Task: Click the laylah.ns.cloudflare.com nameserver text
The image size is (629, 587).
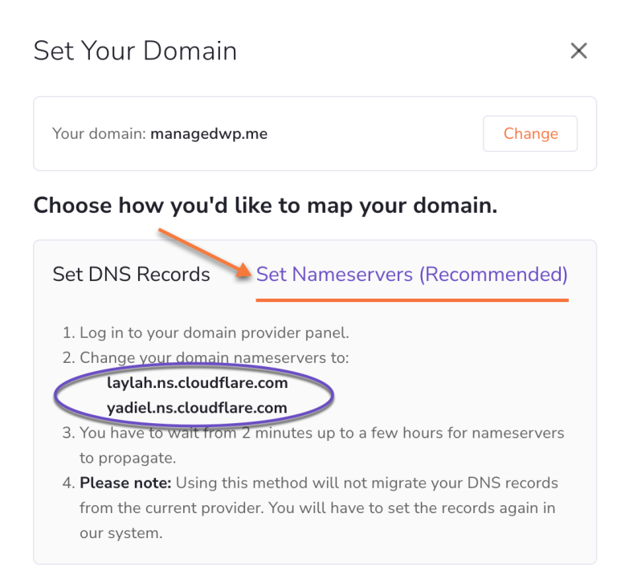Action: click(197, 383)
